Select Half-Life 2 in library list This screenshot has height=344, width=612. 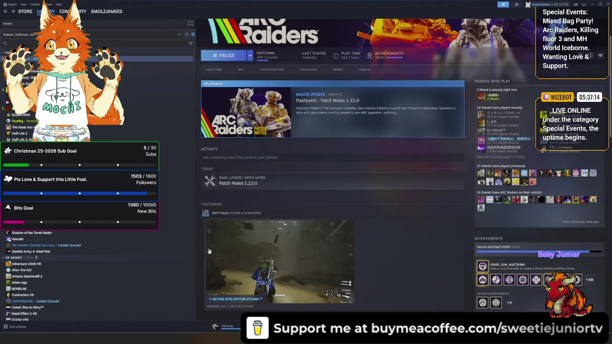pos(19,133)
